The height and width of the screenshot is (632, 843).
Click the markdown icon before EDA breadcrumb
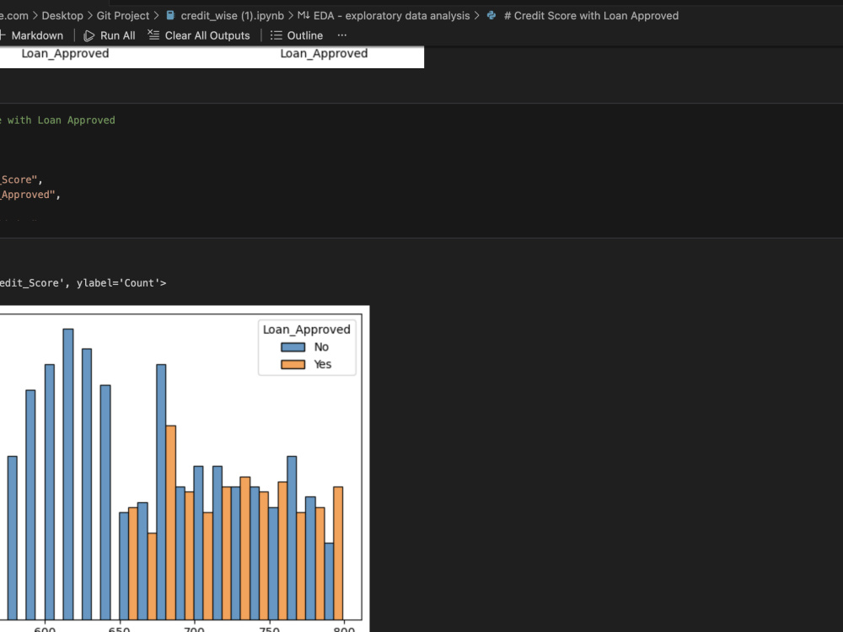tap(303, 15)
